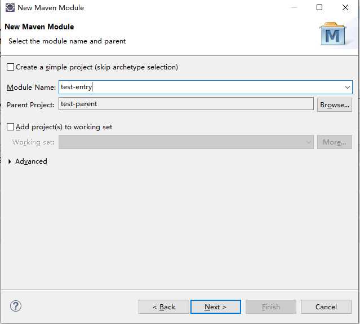Cancel the New Maven Module wizard
The width and height of the screenshot is (360, 324).
(326, 307)
